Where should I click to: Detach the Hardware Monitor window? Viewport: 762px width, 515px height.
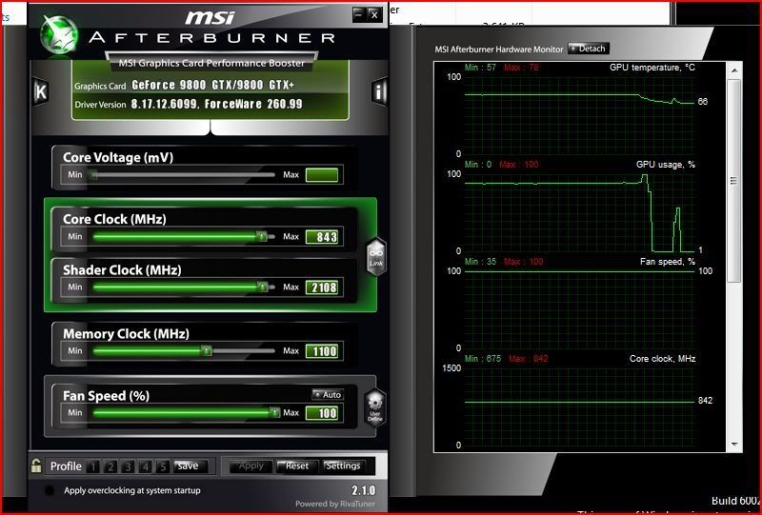[588, 49]
